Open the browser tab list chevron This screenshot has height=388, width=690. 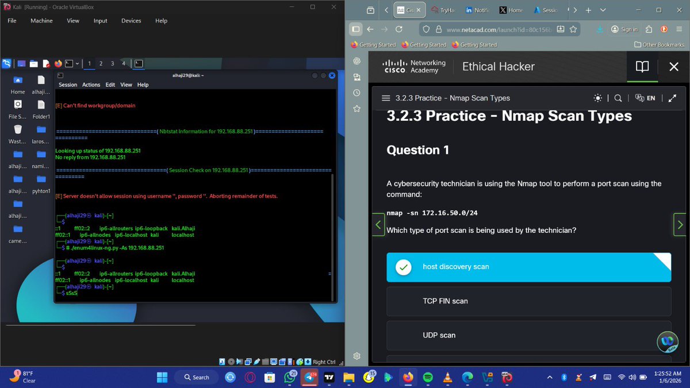pos(603,10)
